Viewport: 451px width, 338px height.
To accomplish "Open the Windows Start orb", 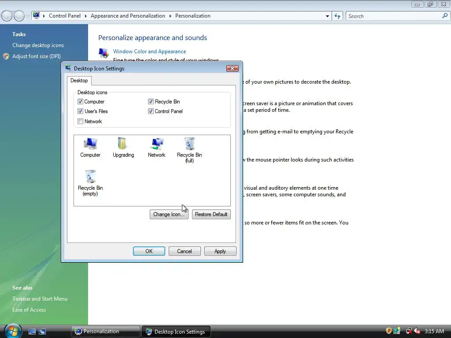I will (x=13, y=331).
